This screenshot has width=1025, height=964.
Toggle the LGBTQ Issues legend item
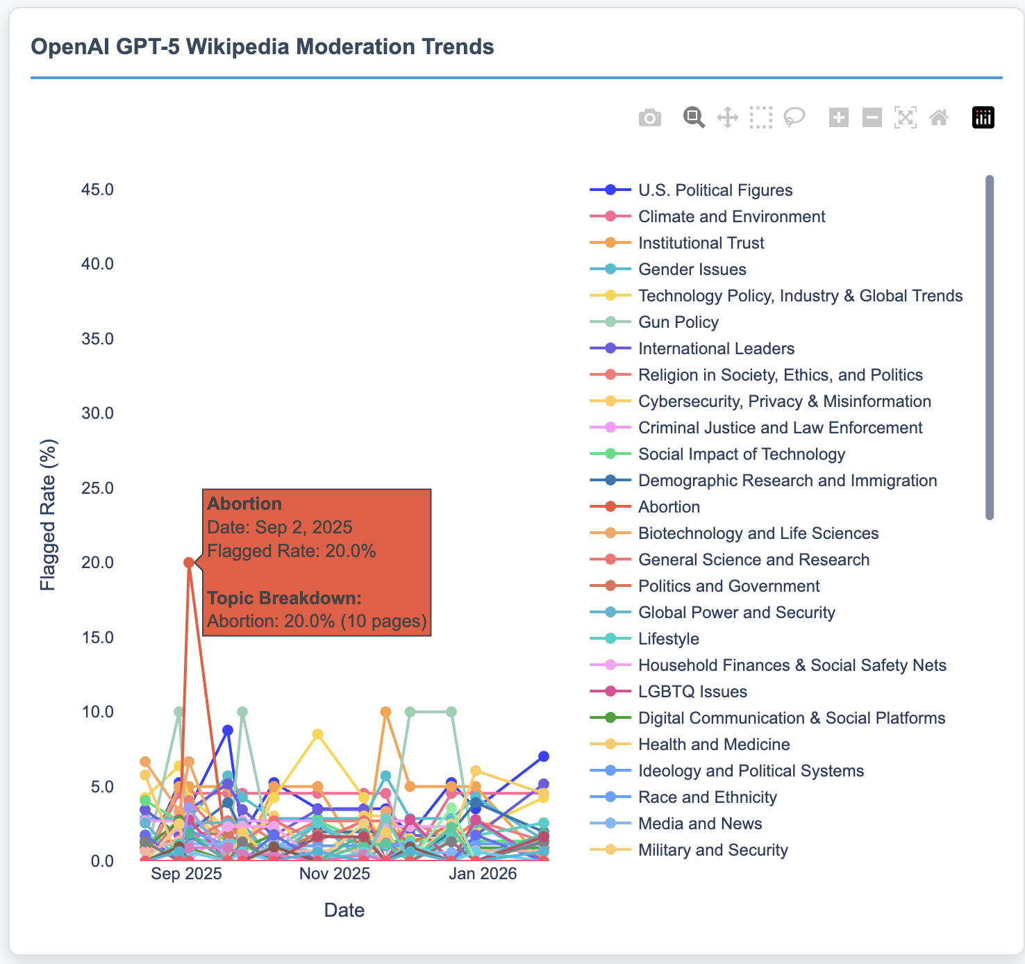click(692, 692)
